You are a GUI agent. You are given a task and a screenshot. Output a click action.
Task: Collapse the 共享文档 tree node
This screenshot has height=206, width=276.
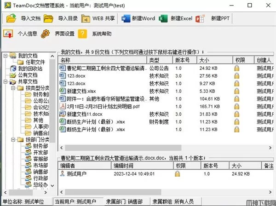click(x=6, y=82)
